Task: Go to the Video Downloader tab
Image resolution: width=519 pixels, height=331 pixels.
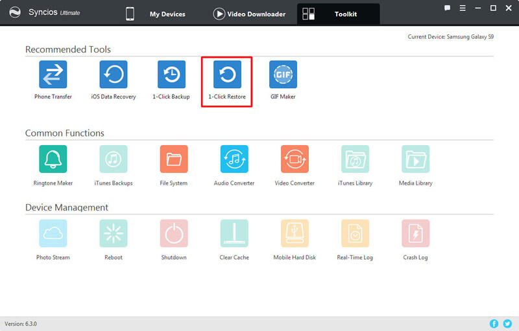Action: [x=248, y=14]
